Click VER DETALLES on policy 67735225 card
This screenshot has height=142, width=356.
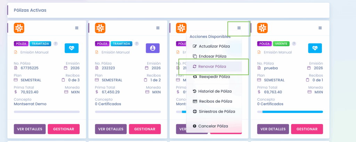(x=30, y=129)
